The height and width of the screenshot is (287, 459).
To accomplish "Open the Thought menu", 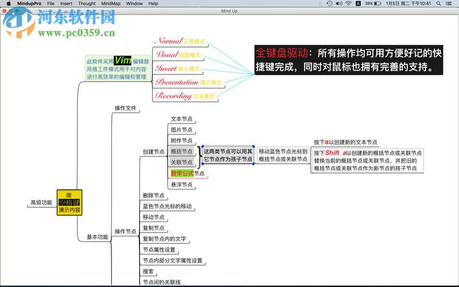I will [87, 3].
